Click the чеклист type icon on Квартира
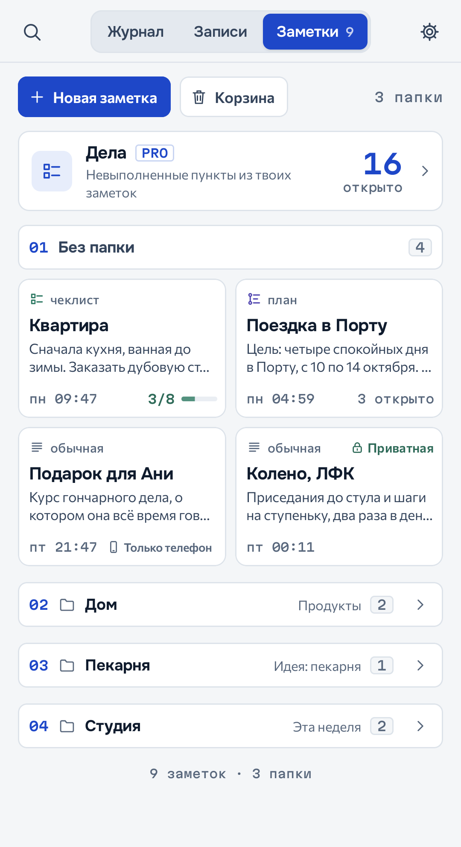This screenshot has height=847, width=461. [37, 299]
